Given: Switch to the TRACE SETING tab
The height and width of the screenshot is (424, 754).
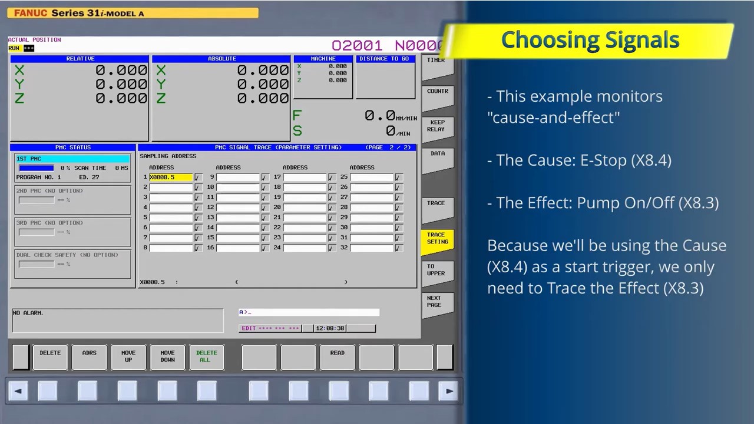Looking at the screenshot, I should (436, 238).
